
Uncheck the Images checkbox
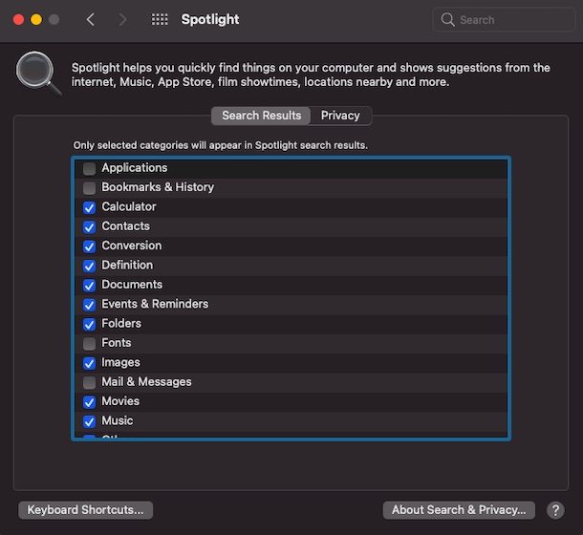(x=89, y=363)
